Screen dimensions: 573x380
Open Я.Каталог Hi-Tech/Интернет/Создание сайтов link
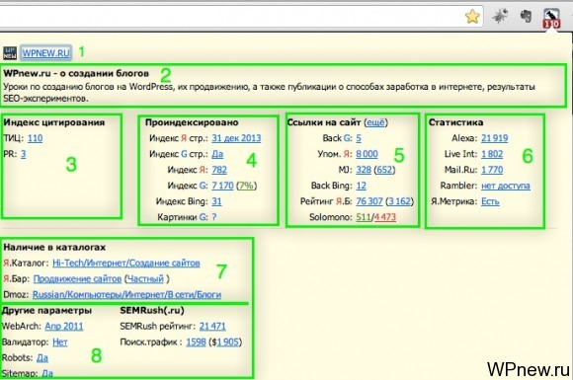pos(126,263)
